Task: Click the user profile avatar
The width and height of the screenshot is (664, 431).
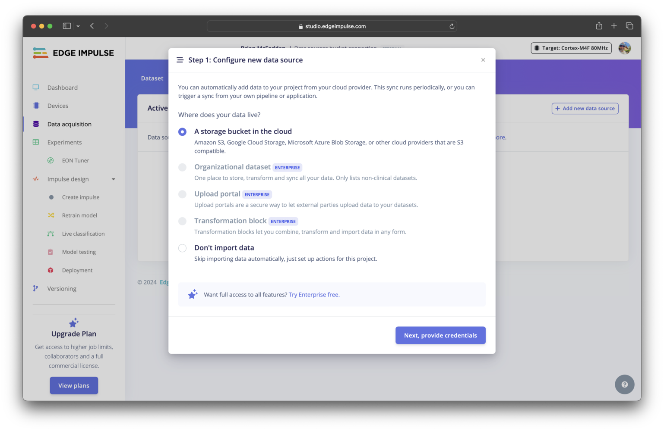Action: pos(625,48)
